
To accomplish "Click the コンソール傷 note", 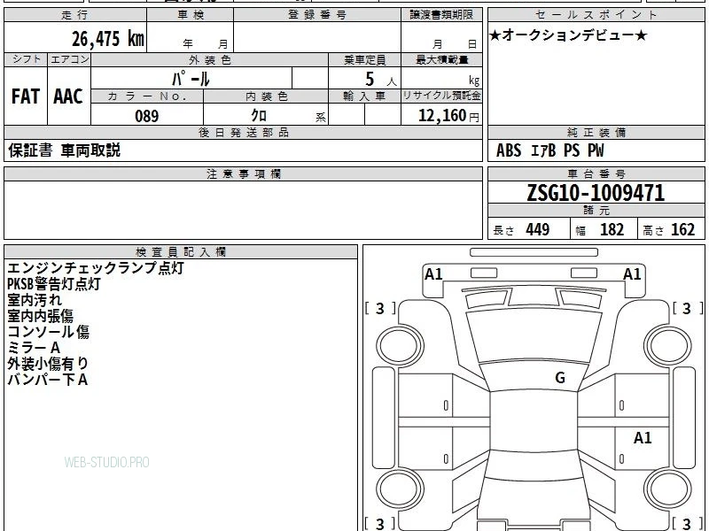I will click(x=48, y=332).
